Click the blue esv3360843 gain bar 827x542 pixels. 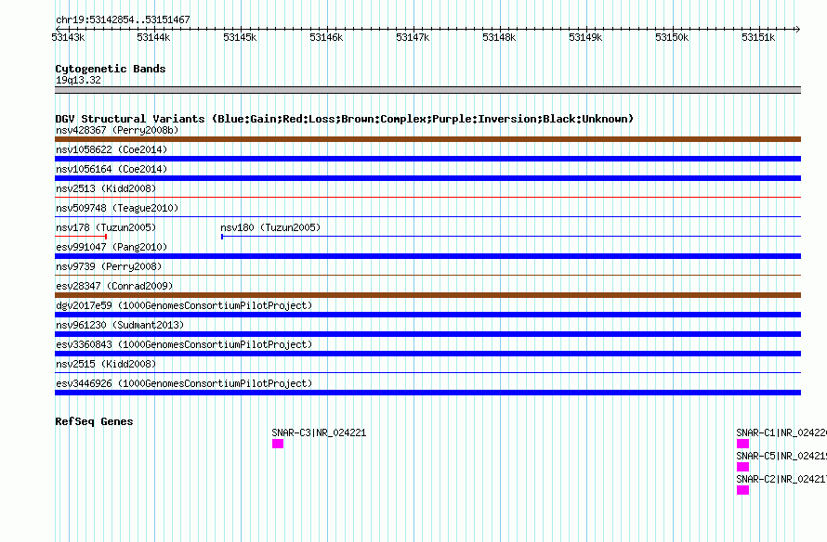coord(427,354)
